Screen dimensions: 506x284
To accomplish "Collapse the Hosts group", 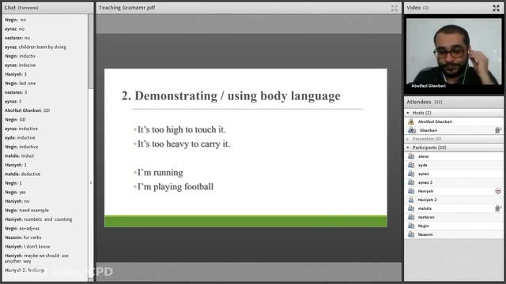I will coord(408,113).
